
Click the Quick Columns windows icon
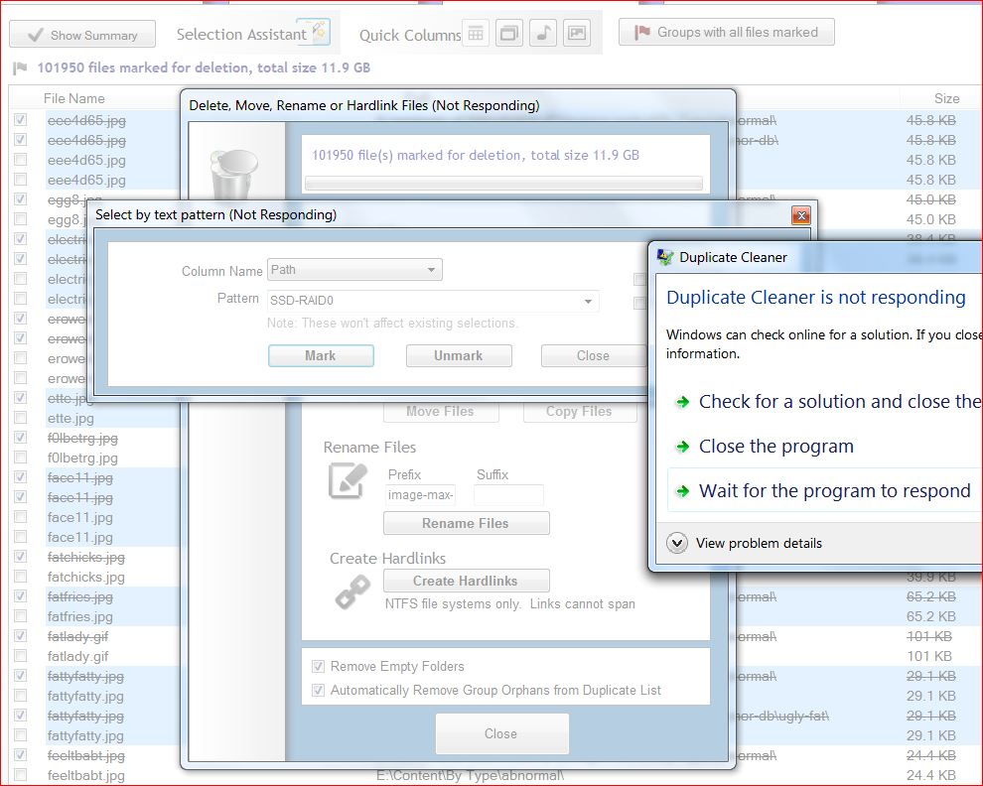[x=509, y=33]
